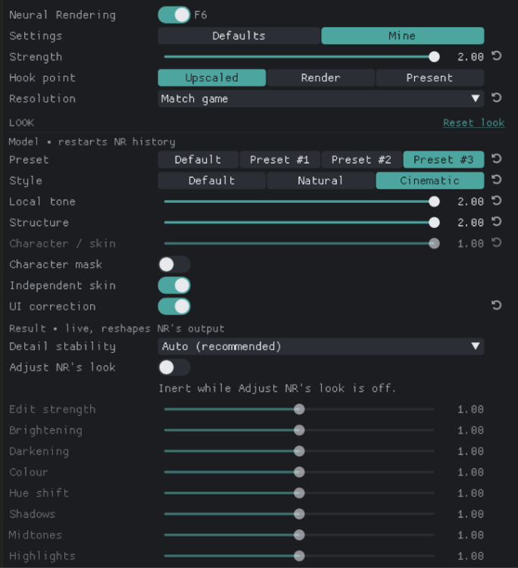Reset the Character / skin value

click(x=497, y=242)
